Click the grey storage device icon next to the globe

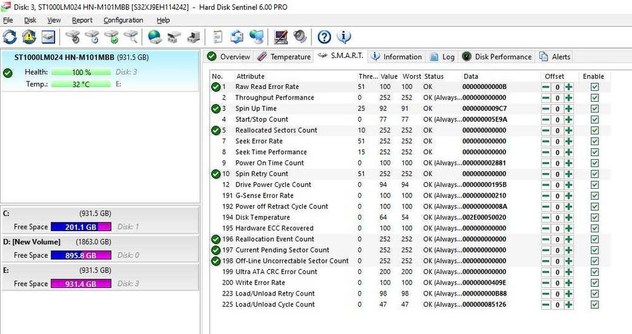point(174,37)
